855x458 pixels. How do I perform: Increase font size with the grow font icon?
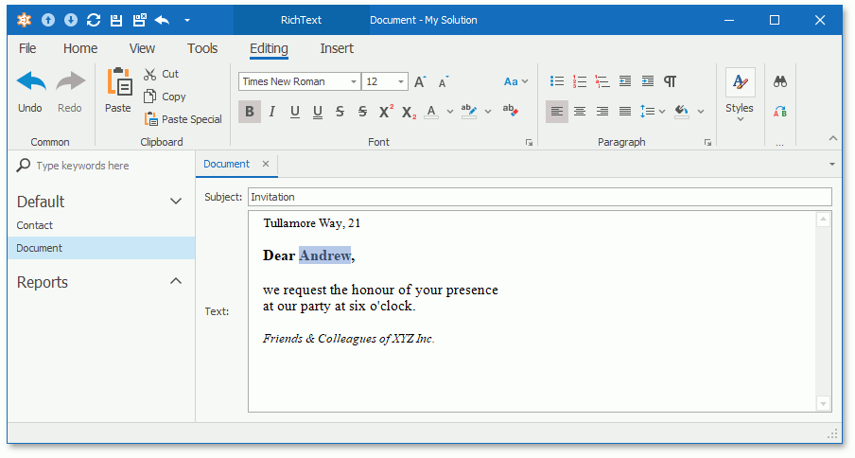click(420, 81)
